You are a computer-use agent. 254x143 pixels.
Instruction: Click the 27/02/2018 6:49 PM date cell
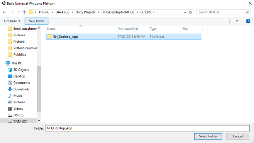pyautogui.click(x=131, y=37)
